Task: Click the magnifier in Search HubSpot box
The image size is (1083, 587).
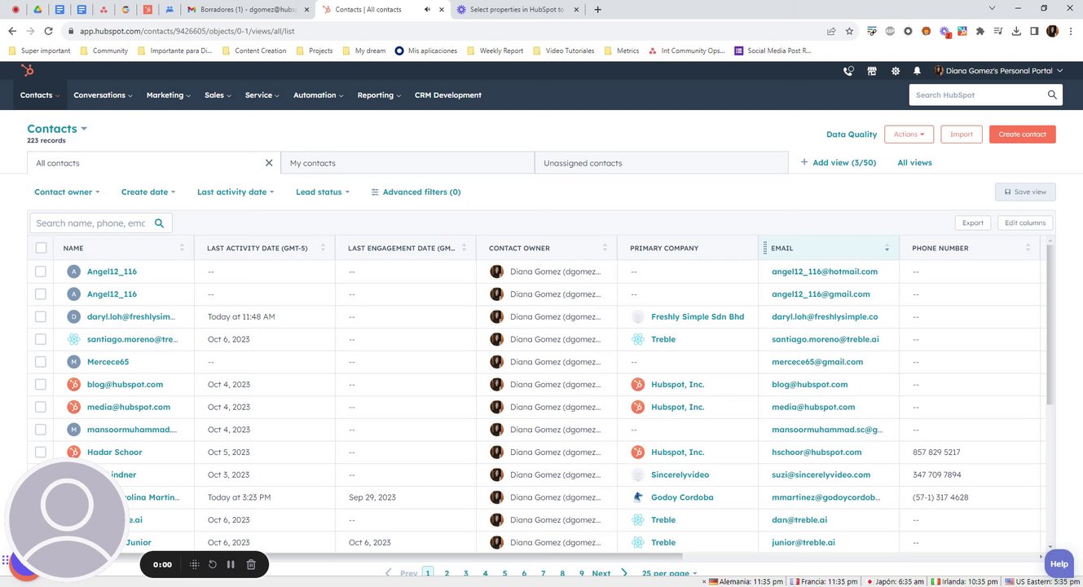Action: 1052,95
